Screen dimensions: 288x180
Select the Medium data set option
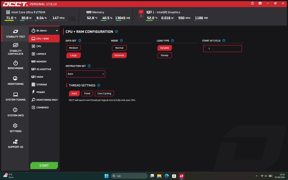73,48
